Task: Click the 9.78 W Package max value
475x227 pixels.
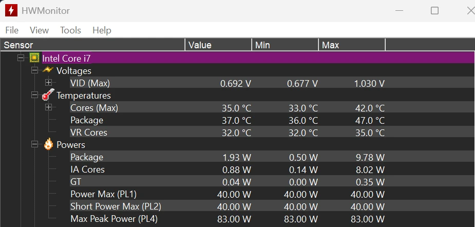Action: point(370,157)
